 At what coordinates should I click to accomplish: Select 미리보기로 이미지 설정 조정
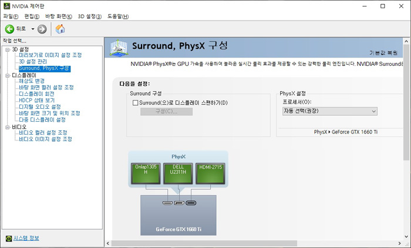50,55
